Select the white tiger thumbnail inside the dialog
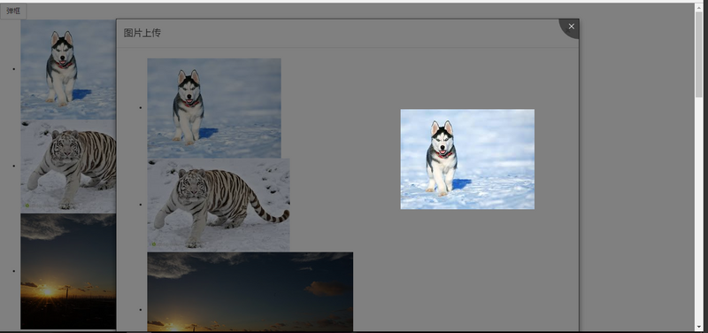708x333 pixels. 219,205
